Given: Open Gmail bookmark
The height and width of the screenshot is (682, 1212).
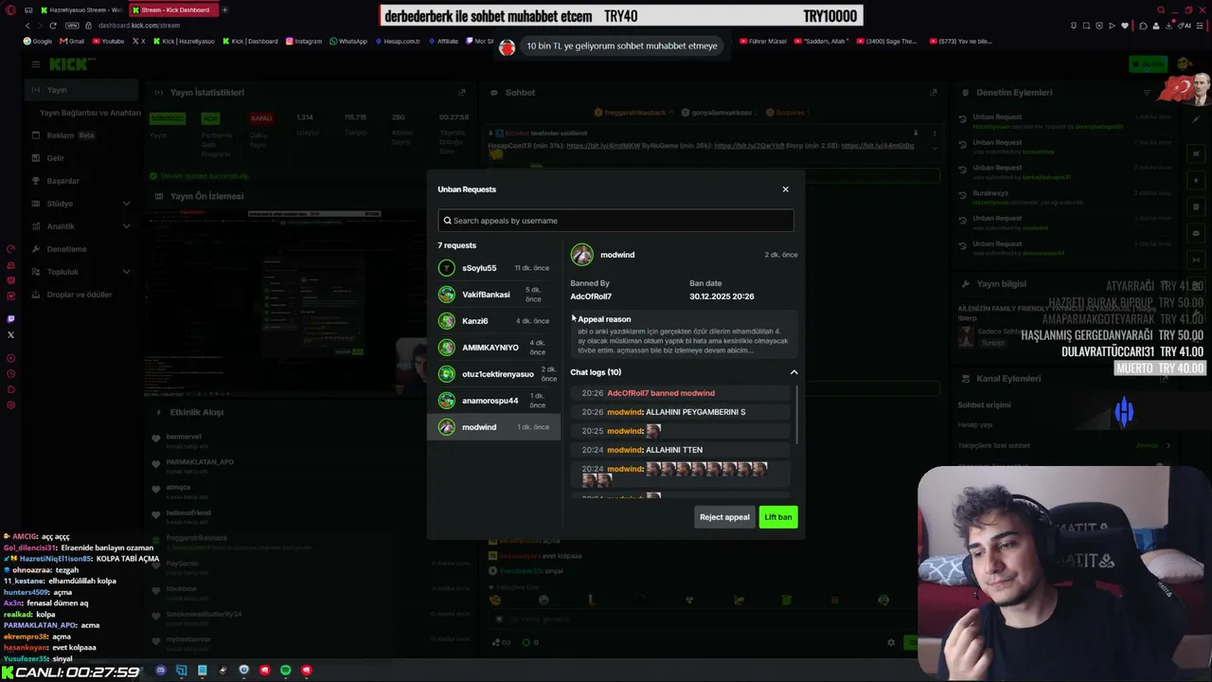Looking at the screenshot, I should 72,42.
